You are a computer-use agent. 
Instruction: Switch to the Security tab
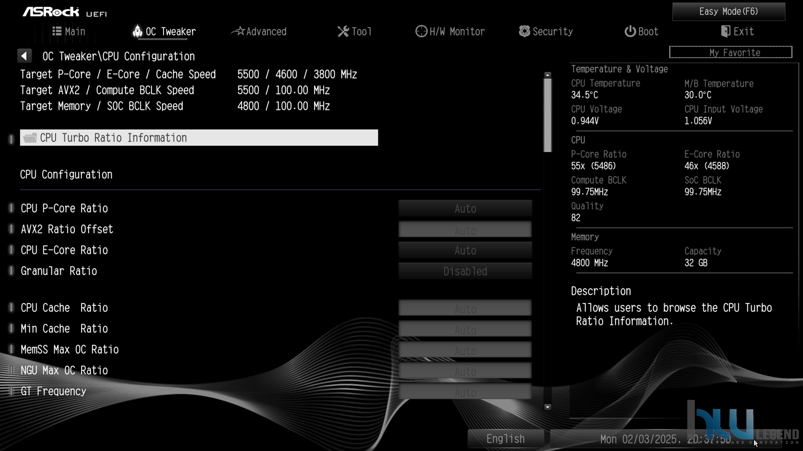coord(546,31)
